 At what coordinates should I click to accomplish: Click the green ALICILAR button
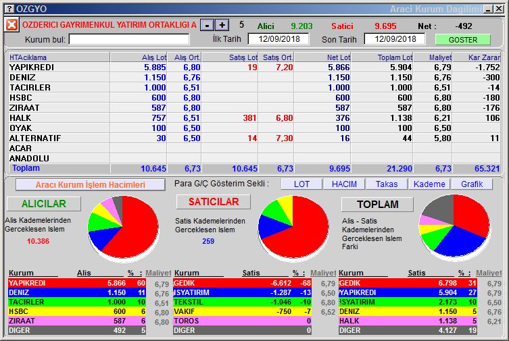[43, 203]
